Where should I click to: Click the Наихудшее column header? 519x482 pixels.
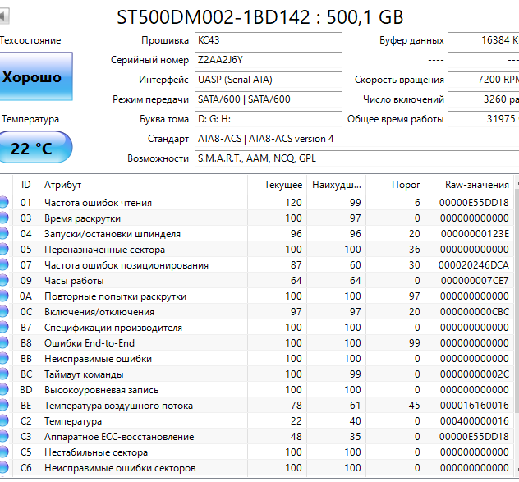click(x=337, y=185)
